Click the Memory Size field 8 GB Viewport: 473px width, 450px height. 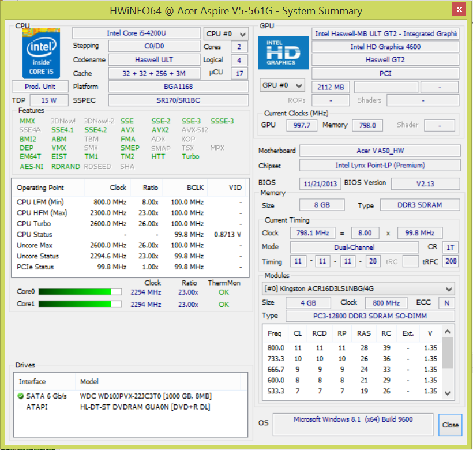322,205
